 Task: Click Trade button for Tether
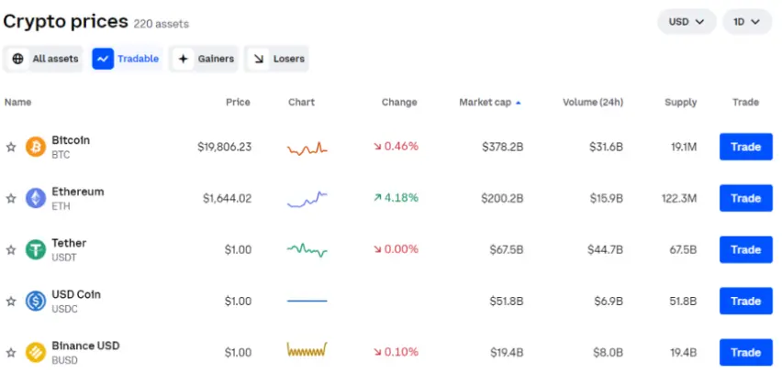(x=745, y=249)
